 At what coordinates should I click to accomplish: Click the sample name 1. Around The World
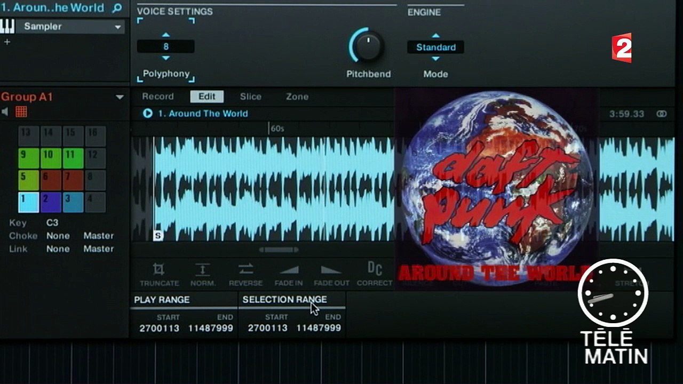[x=203, y=114]
